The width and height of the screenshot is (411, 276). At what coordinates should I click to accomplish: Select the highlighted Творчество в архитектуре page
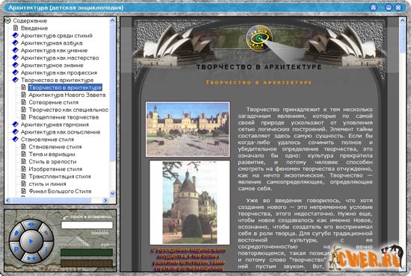(x=65, y=87)
